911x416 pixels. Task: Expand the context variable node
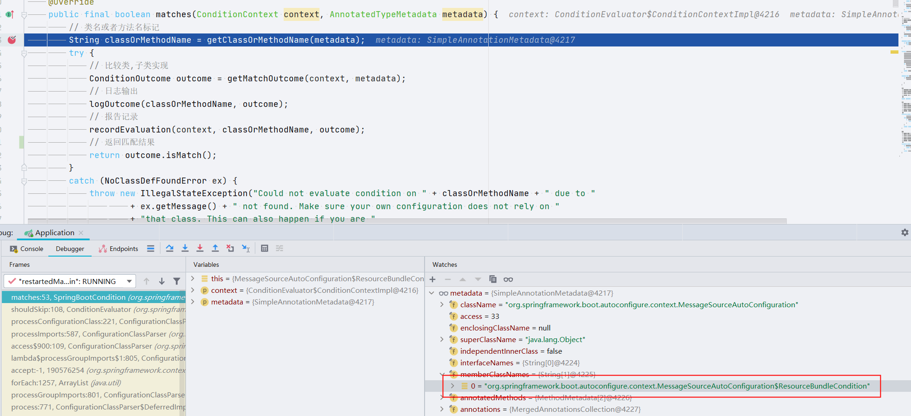tap(193, 290)
